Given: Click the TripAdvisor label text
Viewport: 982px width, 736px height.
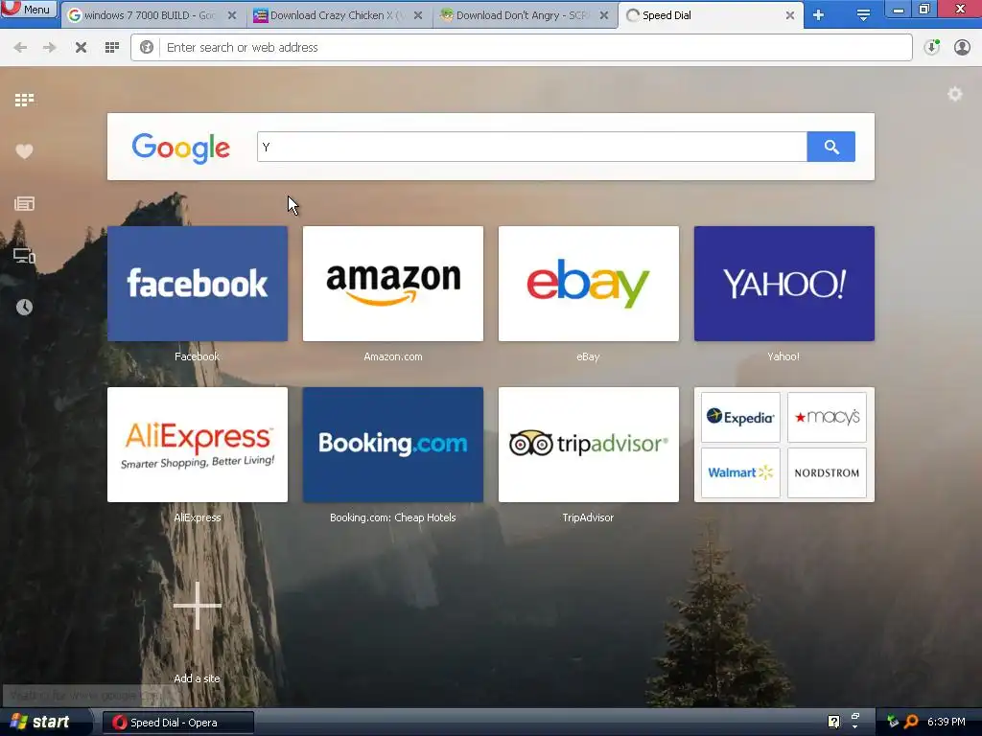Looking at the screenshot, I should point(588,517).
